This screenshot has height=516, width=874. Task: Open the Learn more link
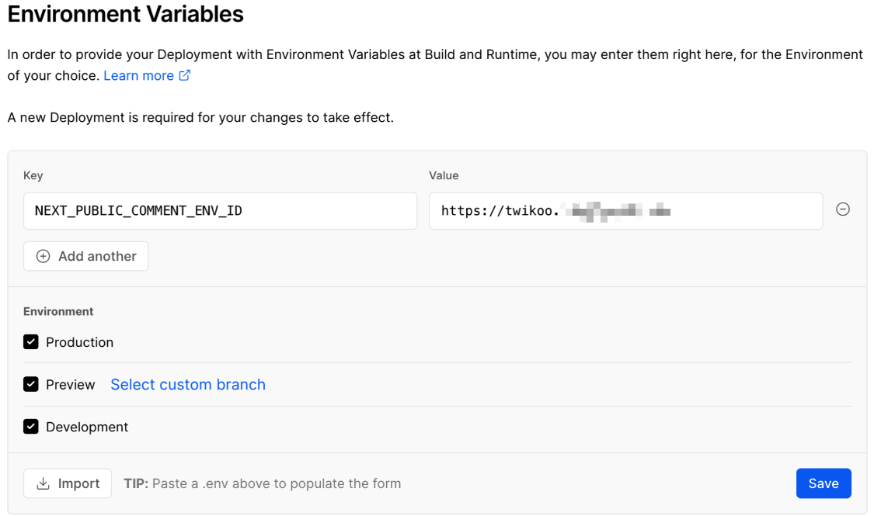click(138, 75)
